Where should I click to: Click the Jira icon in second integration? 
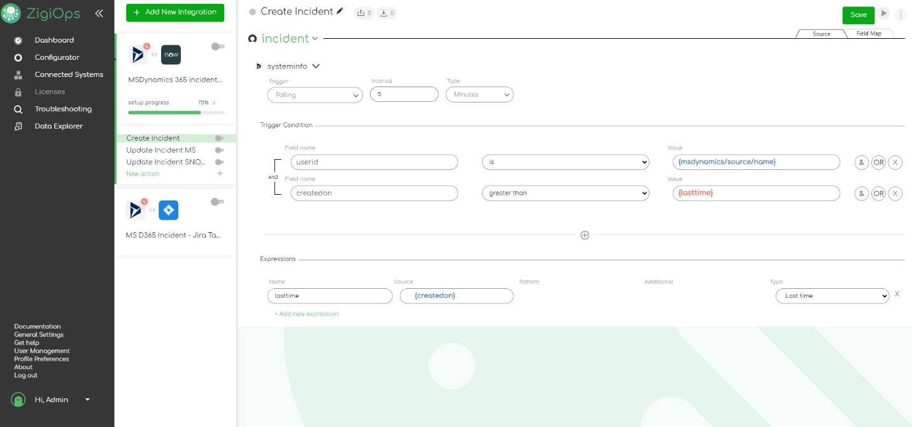point(169,210)
